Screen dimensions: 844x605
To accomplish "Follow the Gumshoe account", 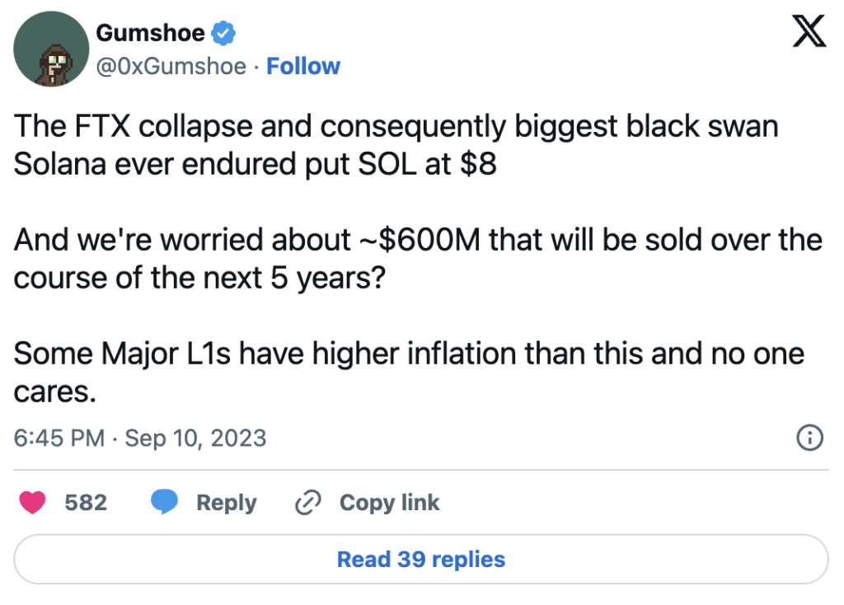I will pos(303,66).
